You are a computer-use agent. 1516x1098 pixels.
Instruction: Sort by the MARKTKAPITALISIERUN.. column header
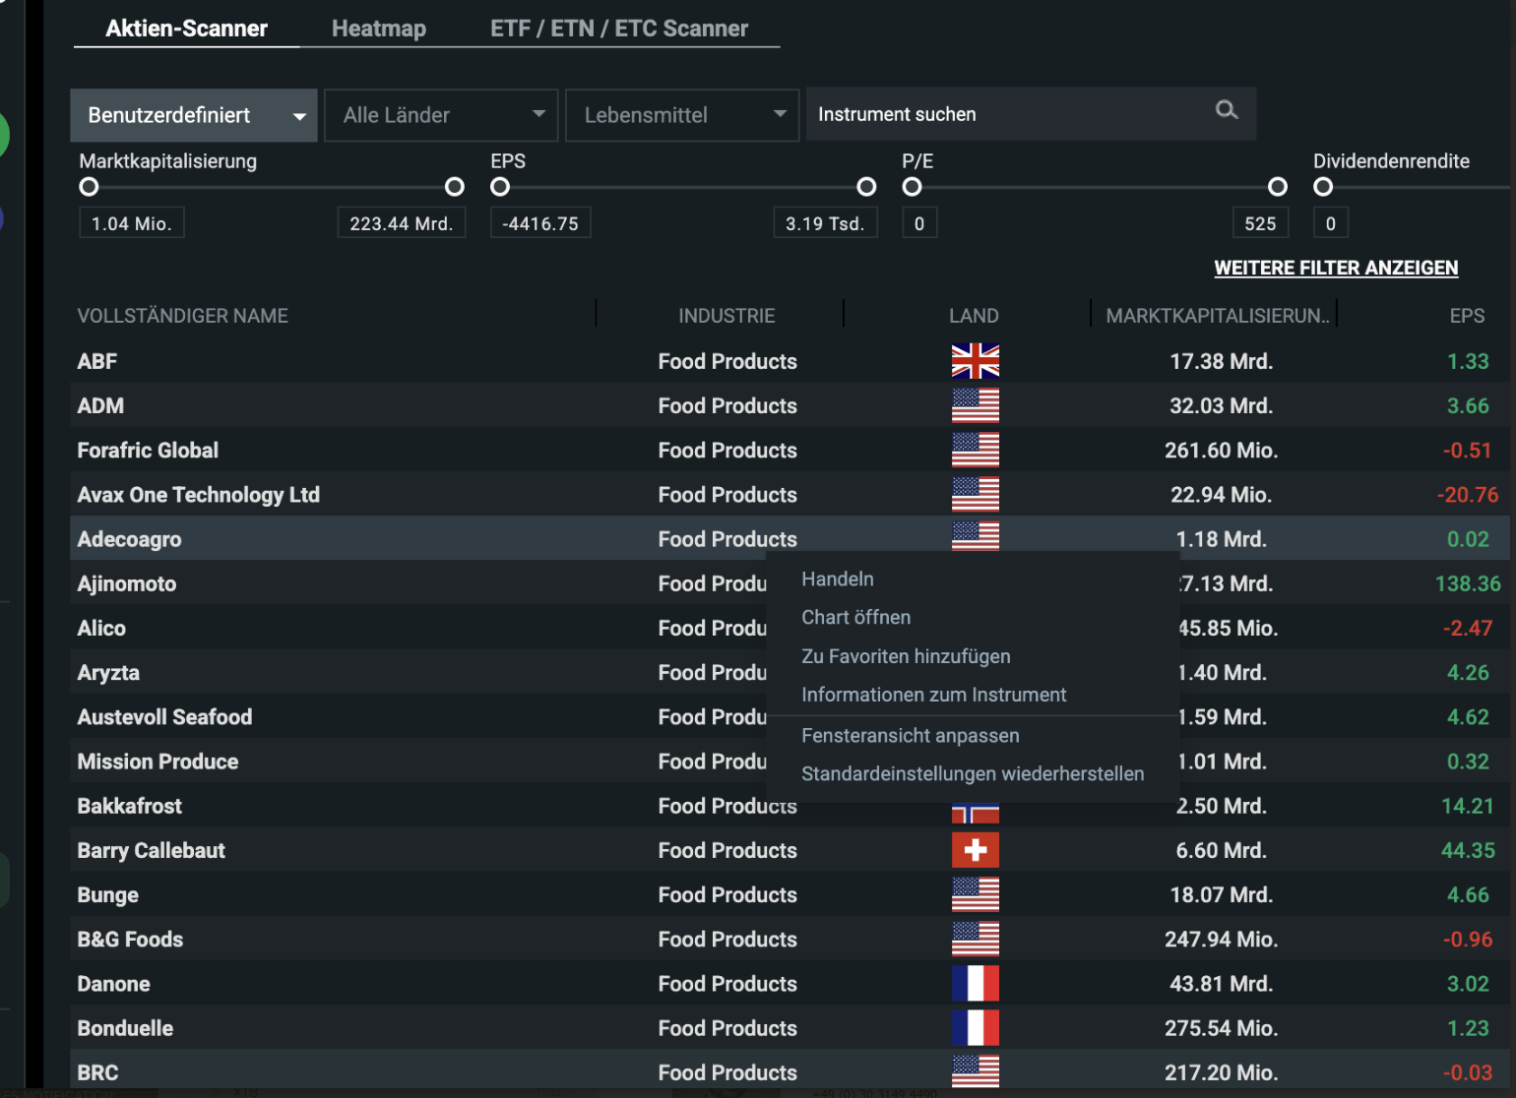click(1218, 316)
